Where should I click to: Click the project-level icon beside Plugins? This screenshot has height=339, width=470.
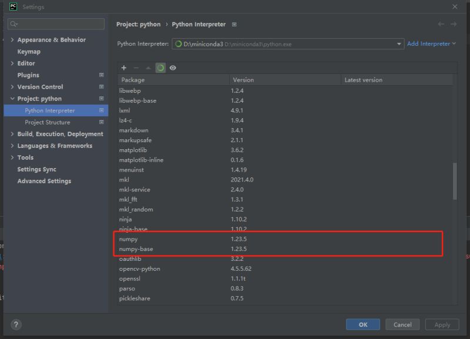(x=102, y=75)
